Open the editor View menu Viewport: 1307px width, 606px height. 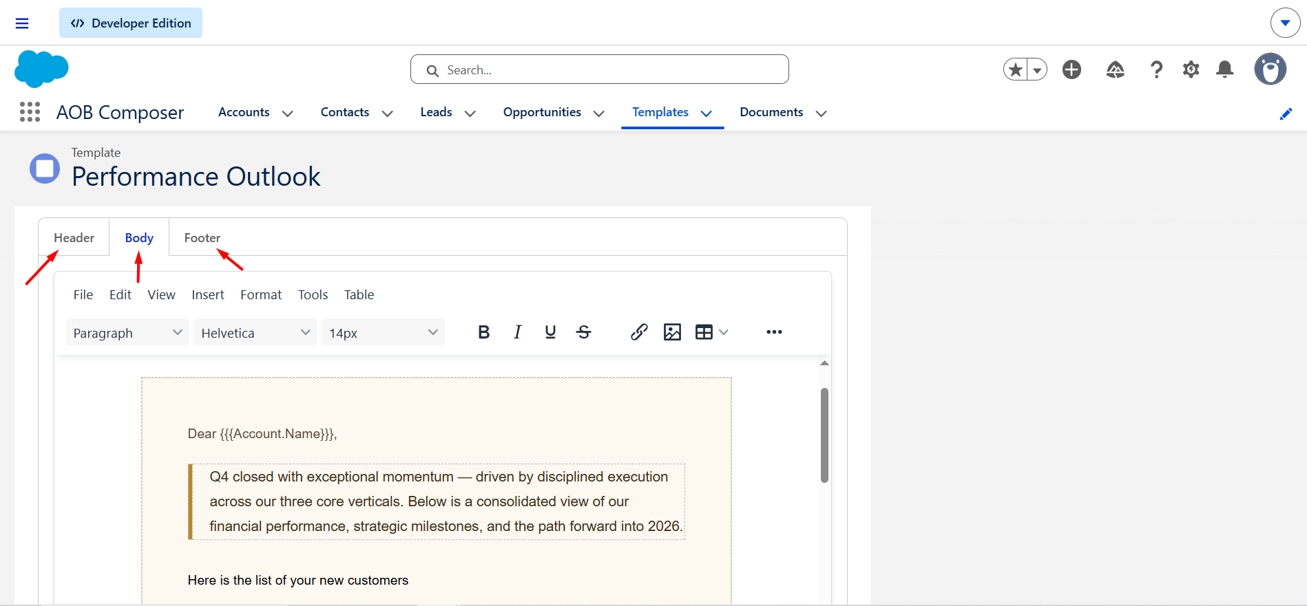coord(161,294)
